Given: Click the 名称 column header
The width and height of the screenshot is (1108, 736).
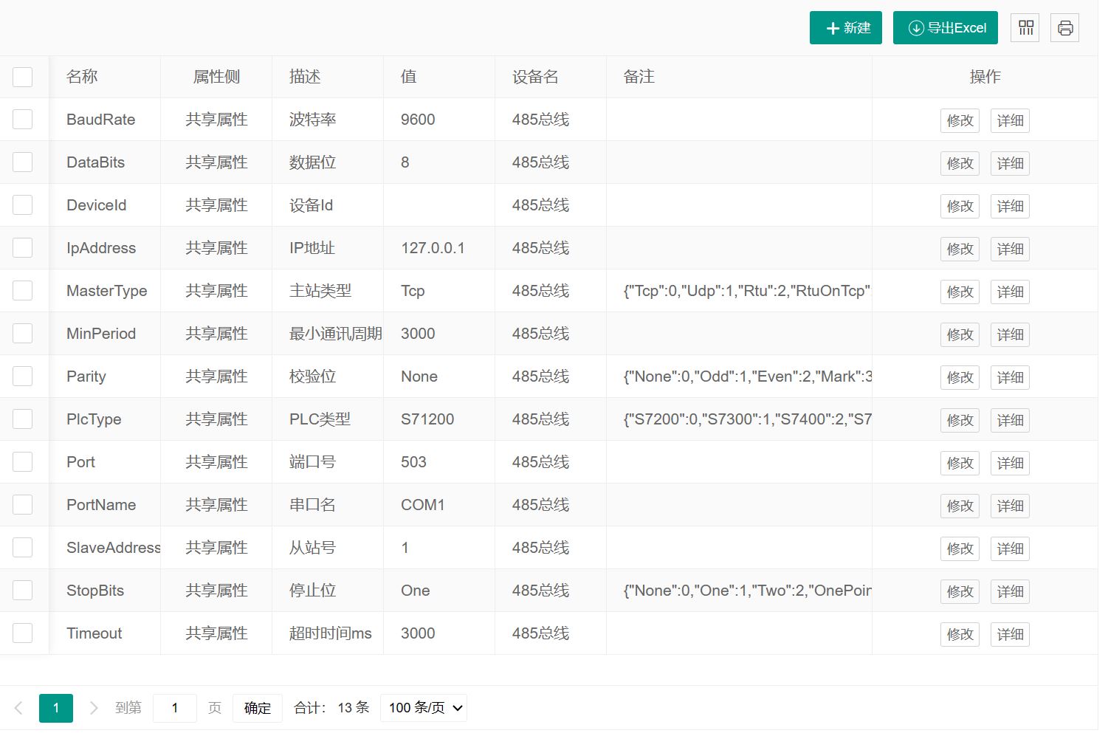Looking at the screenshot, I should 82,77.
